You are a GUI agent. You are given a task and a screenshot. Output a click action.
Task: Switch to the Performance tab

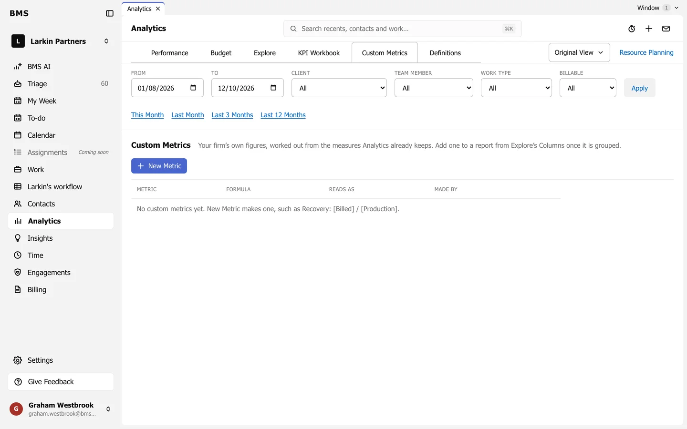[170, 53]
